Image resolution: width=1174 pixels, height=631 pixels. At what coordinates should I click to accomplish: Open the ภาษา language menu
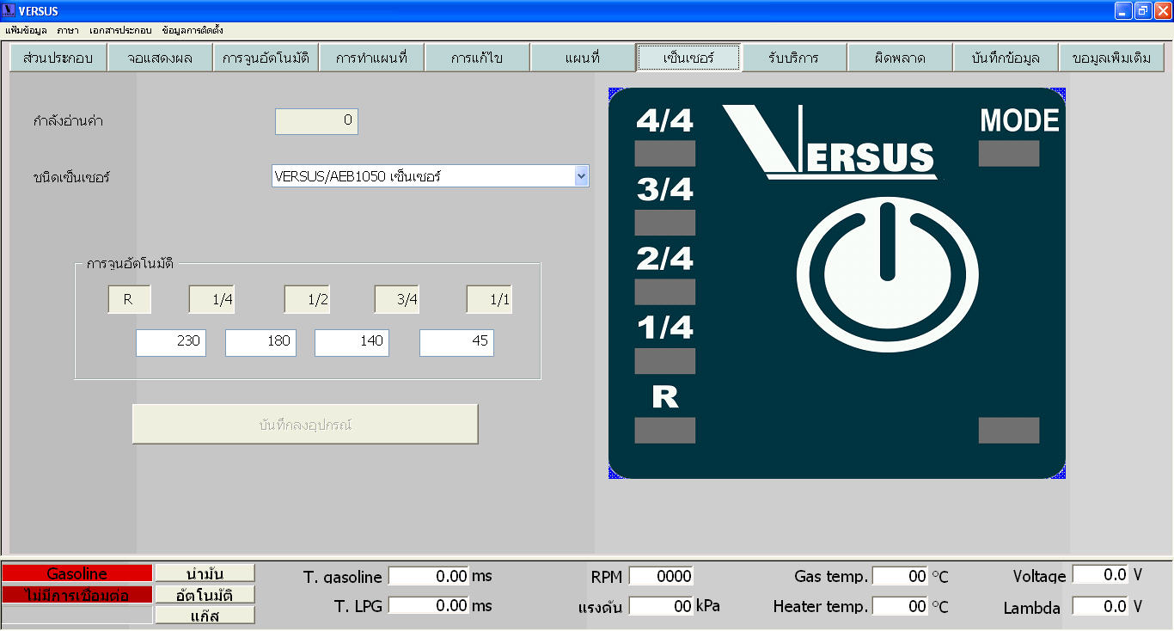coord(68,30)
